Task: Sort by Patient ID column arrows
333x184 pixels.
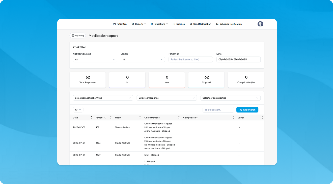Action: 111,118
